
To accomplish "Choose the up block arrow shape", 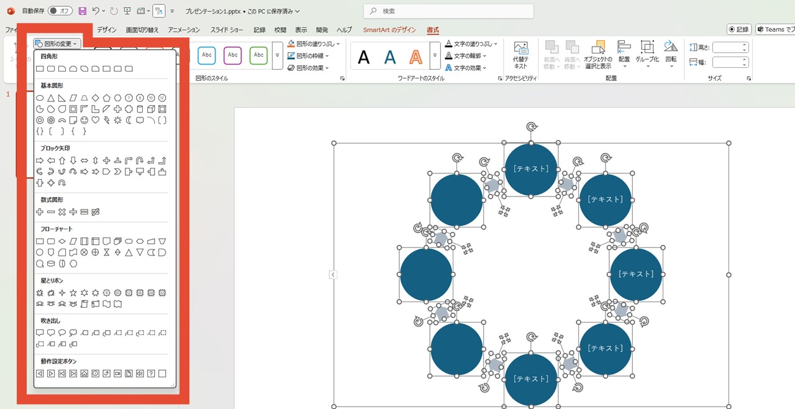I will point(62,160).
